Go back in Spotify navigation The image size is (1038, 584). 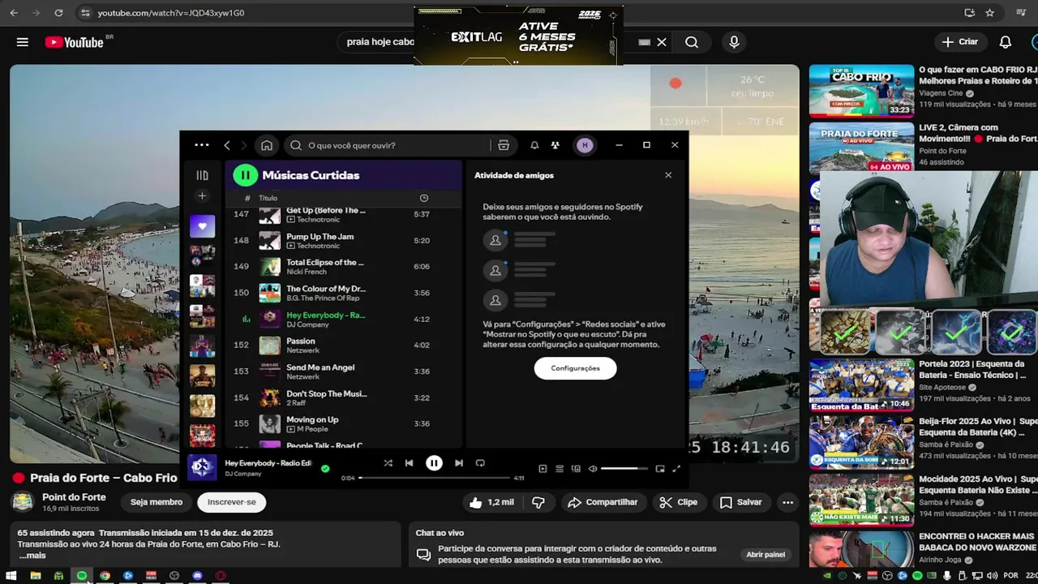(x=227, y=145)
